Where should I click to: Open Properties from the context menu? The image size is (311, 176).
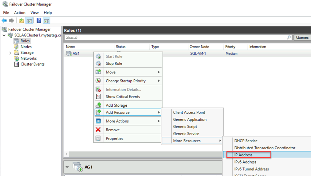[114, 139]
